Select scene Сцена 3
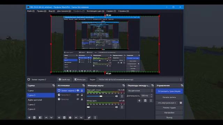 41,95
